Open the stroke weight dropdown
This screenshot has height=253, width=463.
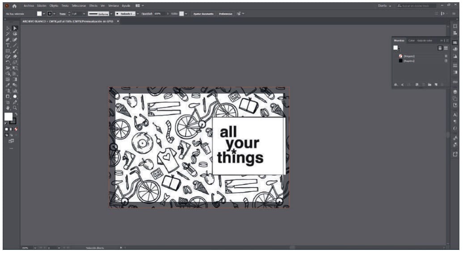click(84, 14)
